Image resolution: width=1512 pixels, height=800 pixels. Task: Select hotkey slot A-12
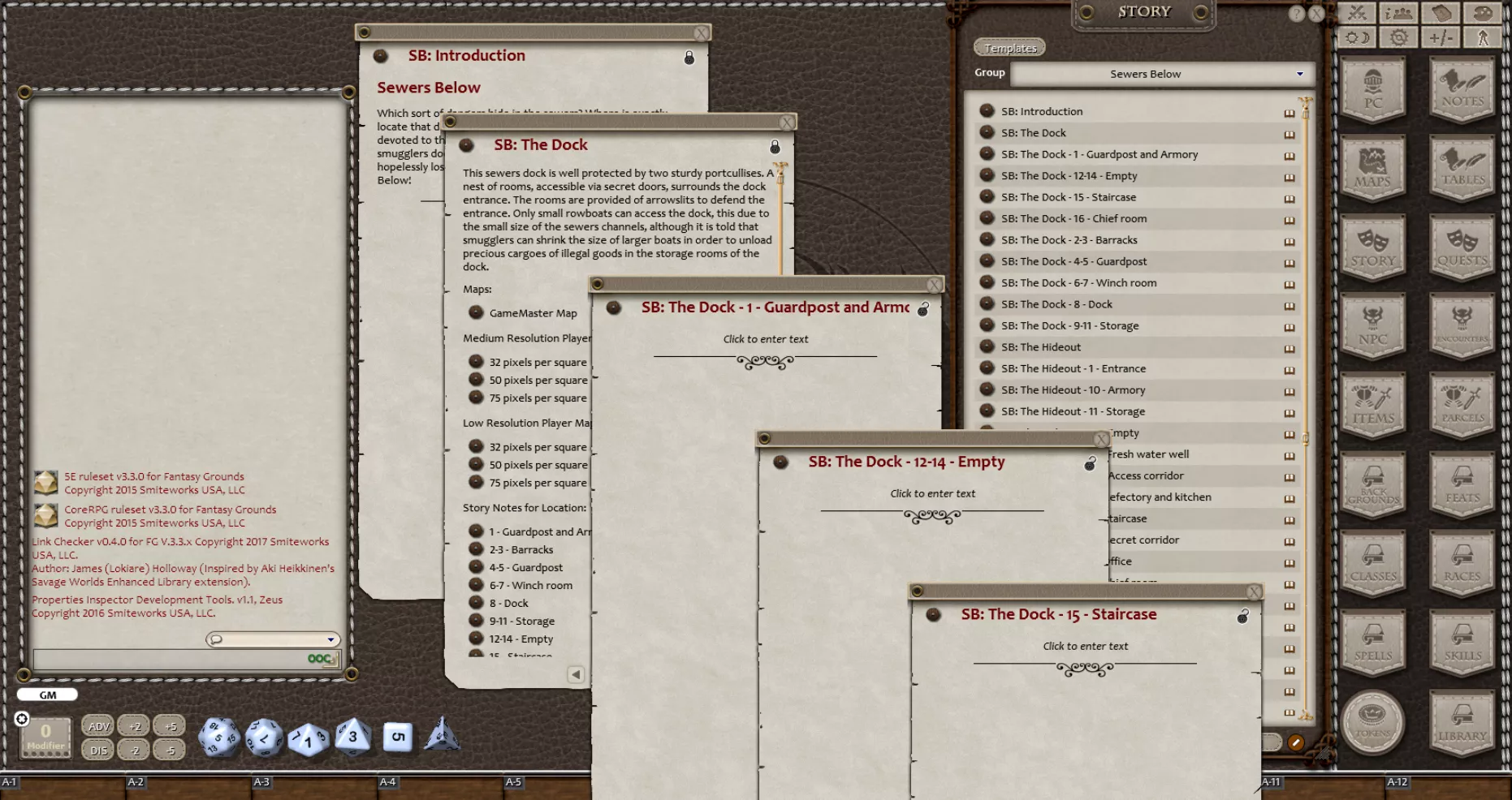click(x=1448, y=788)
